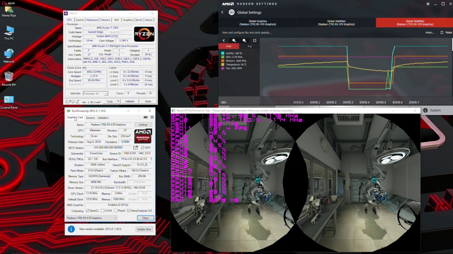Click the SteamVR Performance Test title icon
This screenshot has height=254, width=453.
coord(173,110)
